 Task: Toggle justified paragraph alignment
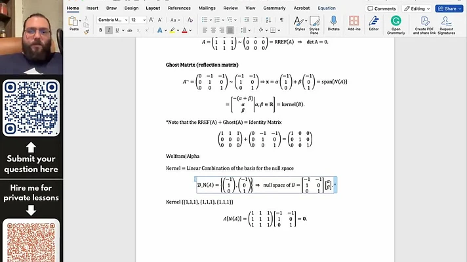[230, 30]
